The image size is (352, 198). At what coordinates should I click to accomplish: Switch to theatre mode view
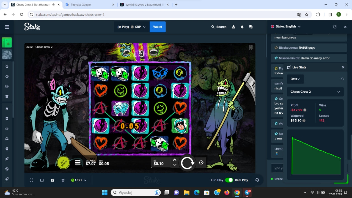pyautogui.click(x=42, y=180)
